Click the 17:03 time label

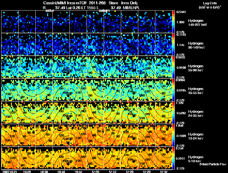(x=95, y=172)
